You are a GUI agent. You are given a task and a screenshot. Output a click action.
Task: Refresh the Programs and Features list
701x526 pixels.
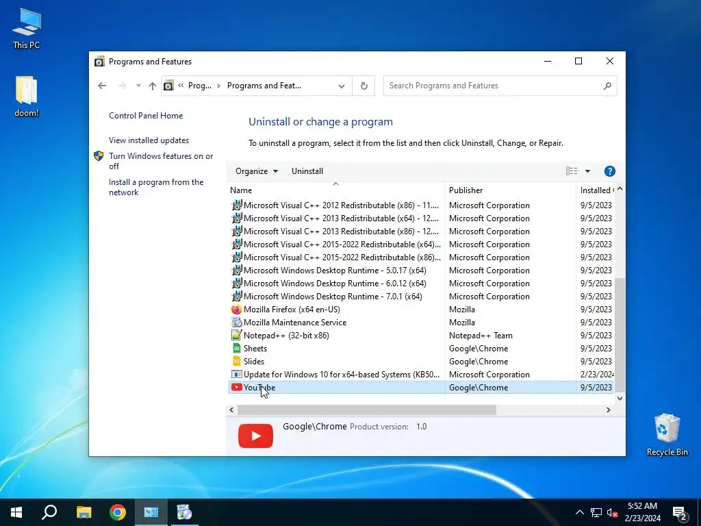(364, 86)
